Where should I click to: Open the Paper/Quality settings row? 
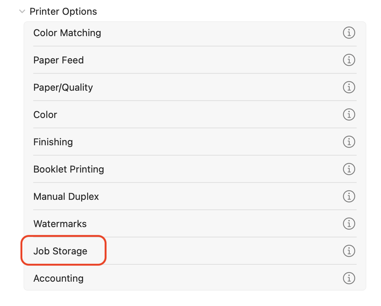(195, 87)
